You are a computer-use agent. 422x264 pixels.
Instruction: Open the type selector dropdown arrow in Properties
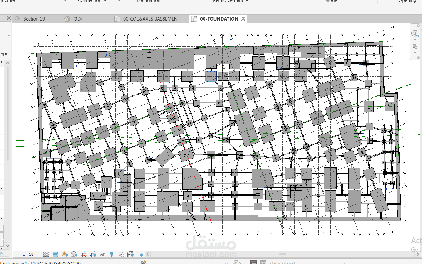click(x=8, y=36)
